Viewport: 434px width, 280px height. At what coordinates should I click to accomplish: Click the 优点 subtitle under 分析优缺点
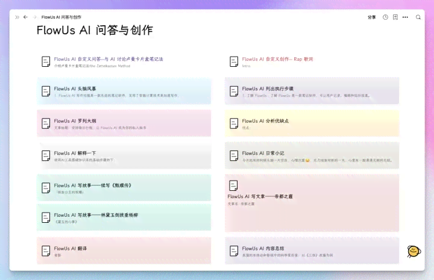coord(246,128)
